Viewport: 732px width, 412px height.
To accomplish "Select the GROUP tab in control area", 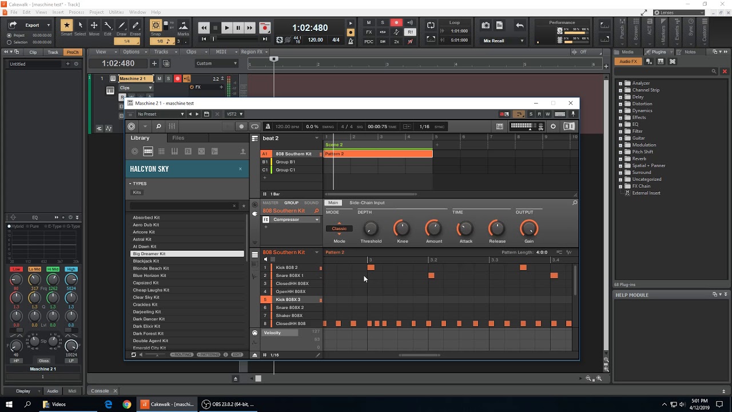I will [x=292, y=203].
